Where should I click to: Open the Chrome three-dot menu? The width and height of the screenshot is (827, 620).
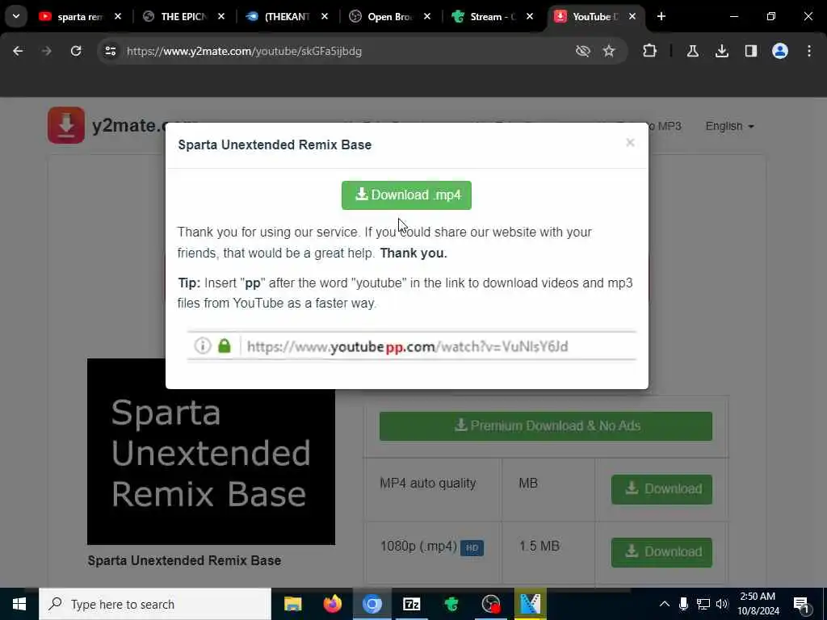(x=809, y=51)
